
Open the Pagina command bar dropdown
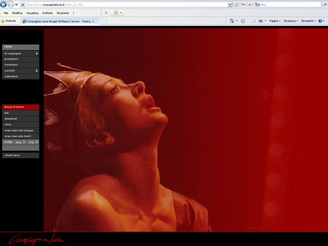coord(275,21)
